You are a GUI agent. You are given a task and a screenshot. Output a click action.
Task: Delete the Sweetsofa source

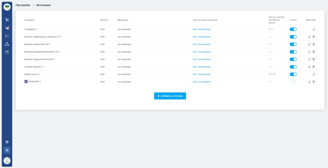[314, 82]
